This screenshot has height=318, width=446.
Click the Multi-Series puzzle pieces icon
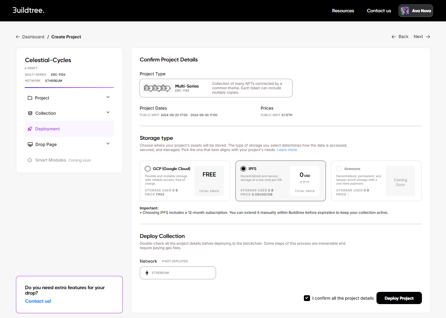(x=157, y=88)
